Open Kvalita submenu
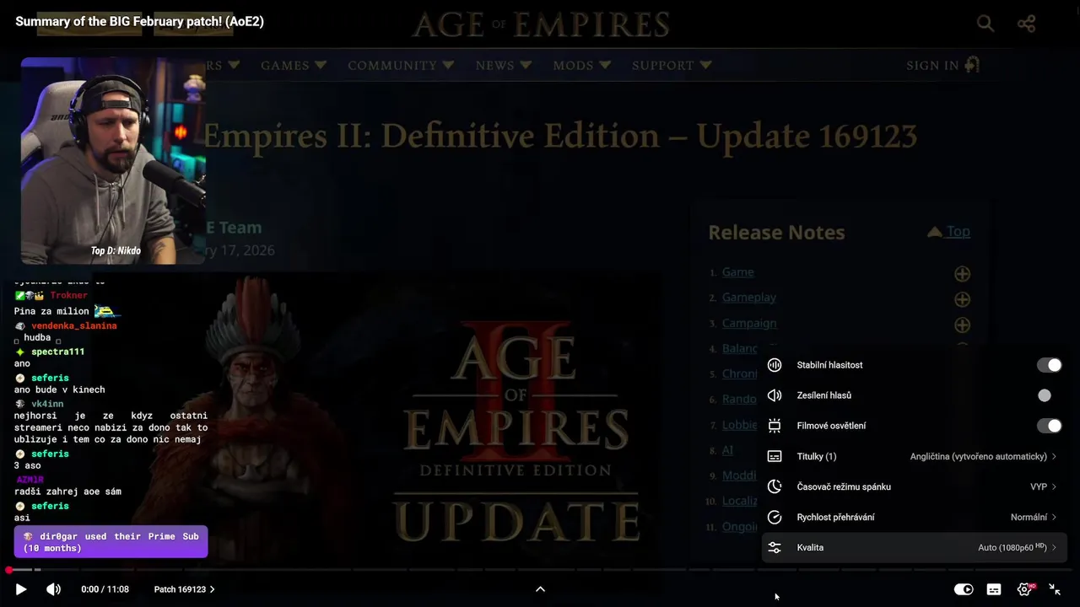Viewport: 1080px width, 607px height. pos(915,547)
